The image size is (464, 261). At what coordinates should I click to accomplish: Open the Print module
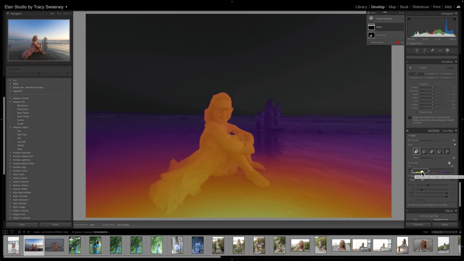point(437,7)
